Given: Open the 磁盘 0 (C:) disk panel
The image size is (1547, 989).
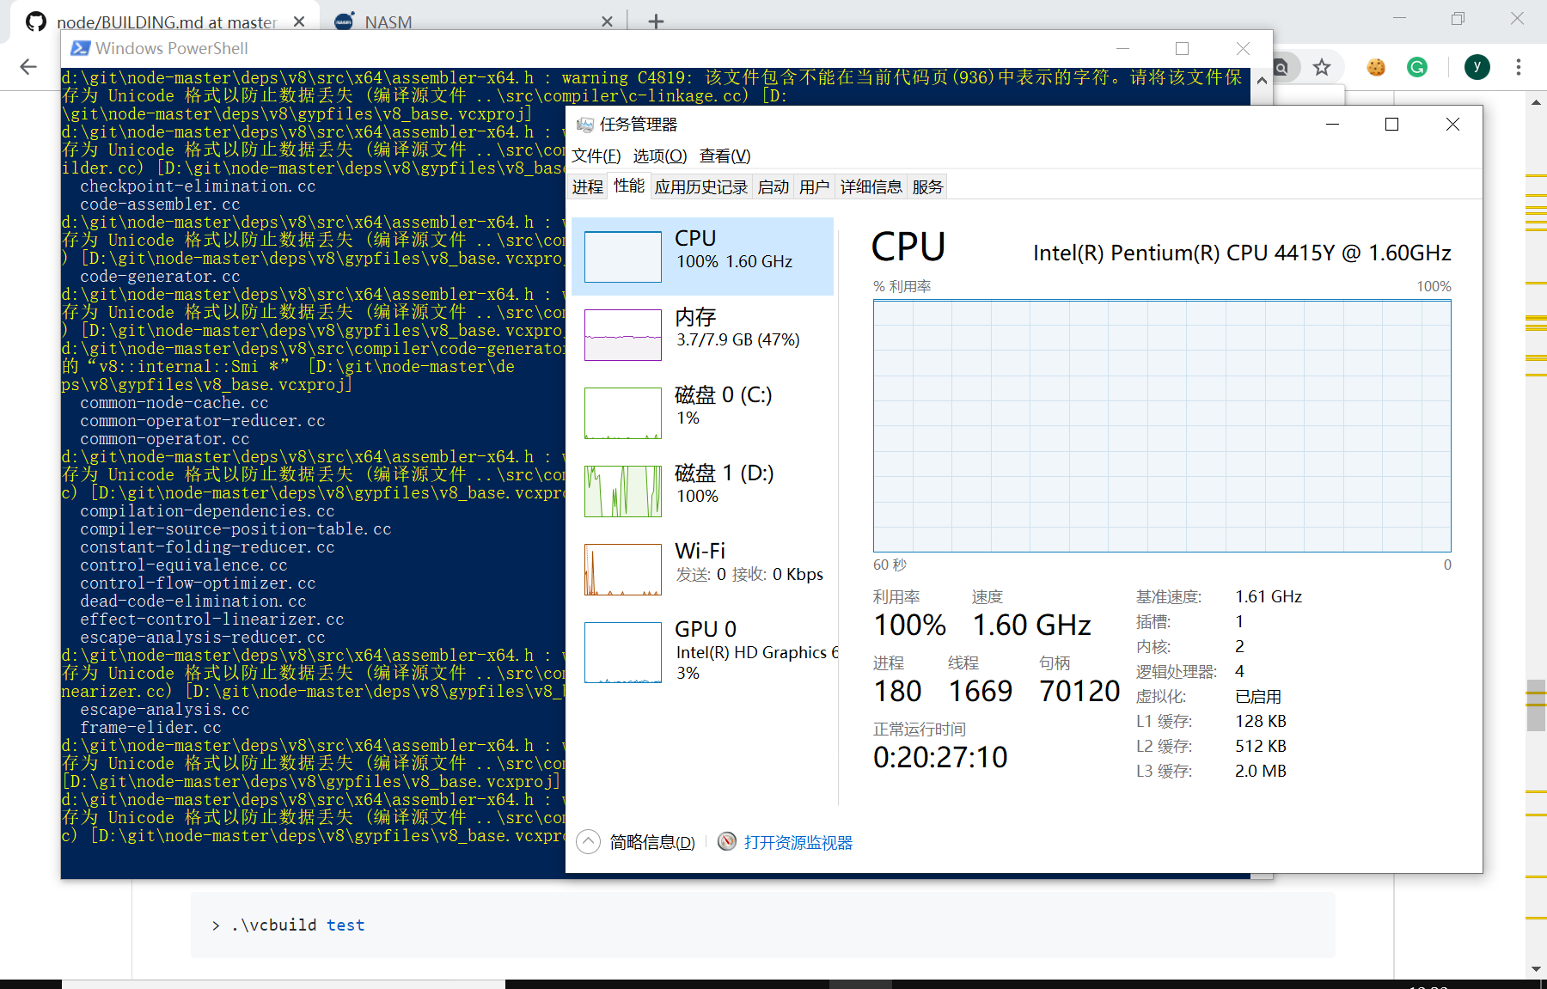Looking at the screenshot, I should 702,412.
